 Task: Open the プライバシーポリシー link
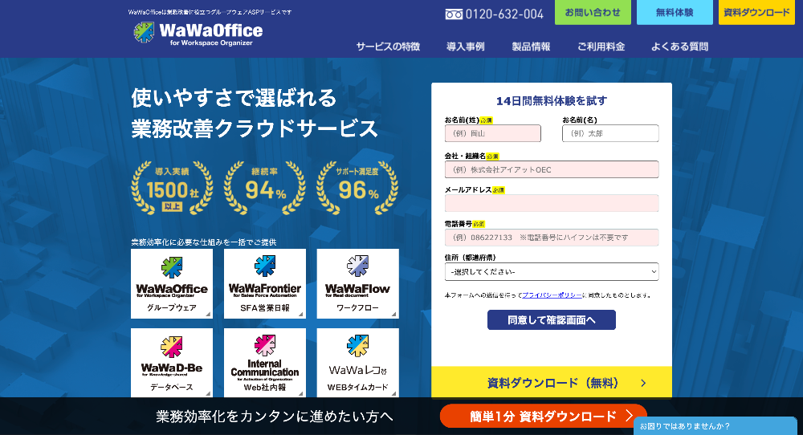(x=552, y=295)
